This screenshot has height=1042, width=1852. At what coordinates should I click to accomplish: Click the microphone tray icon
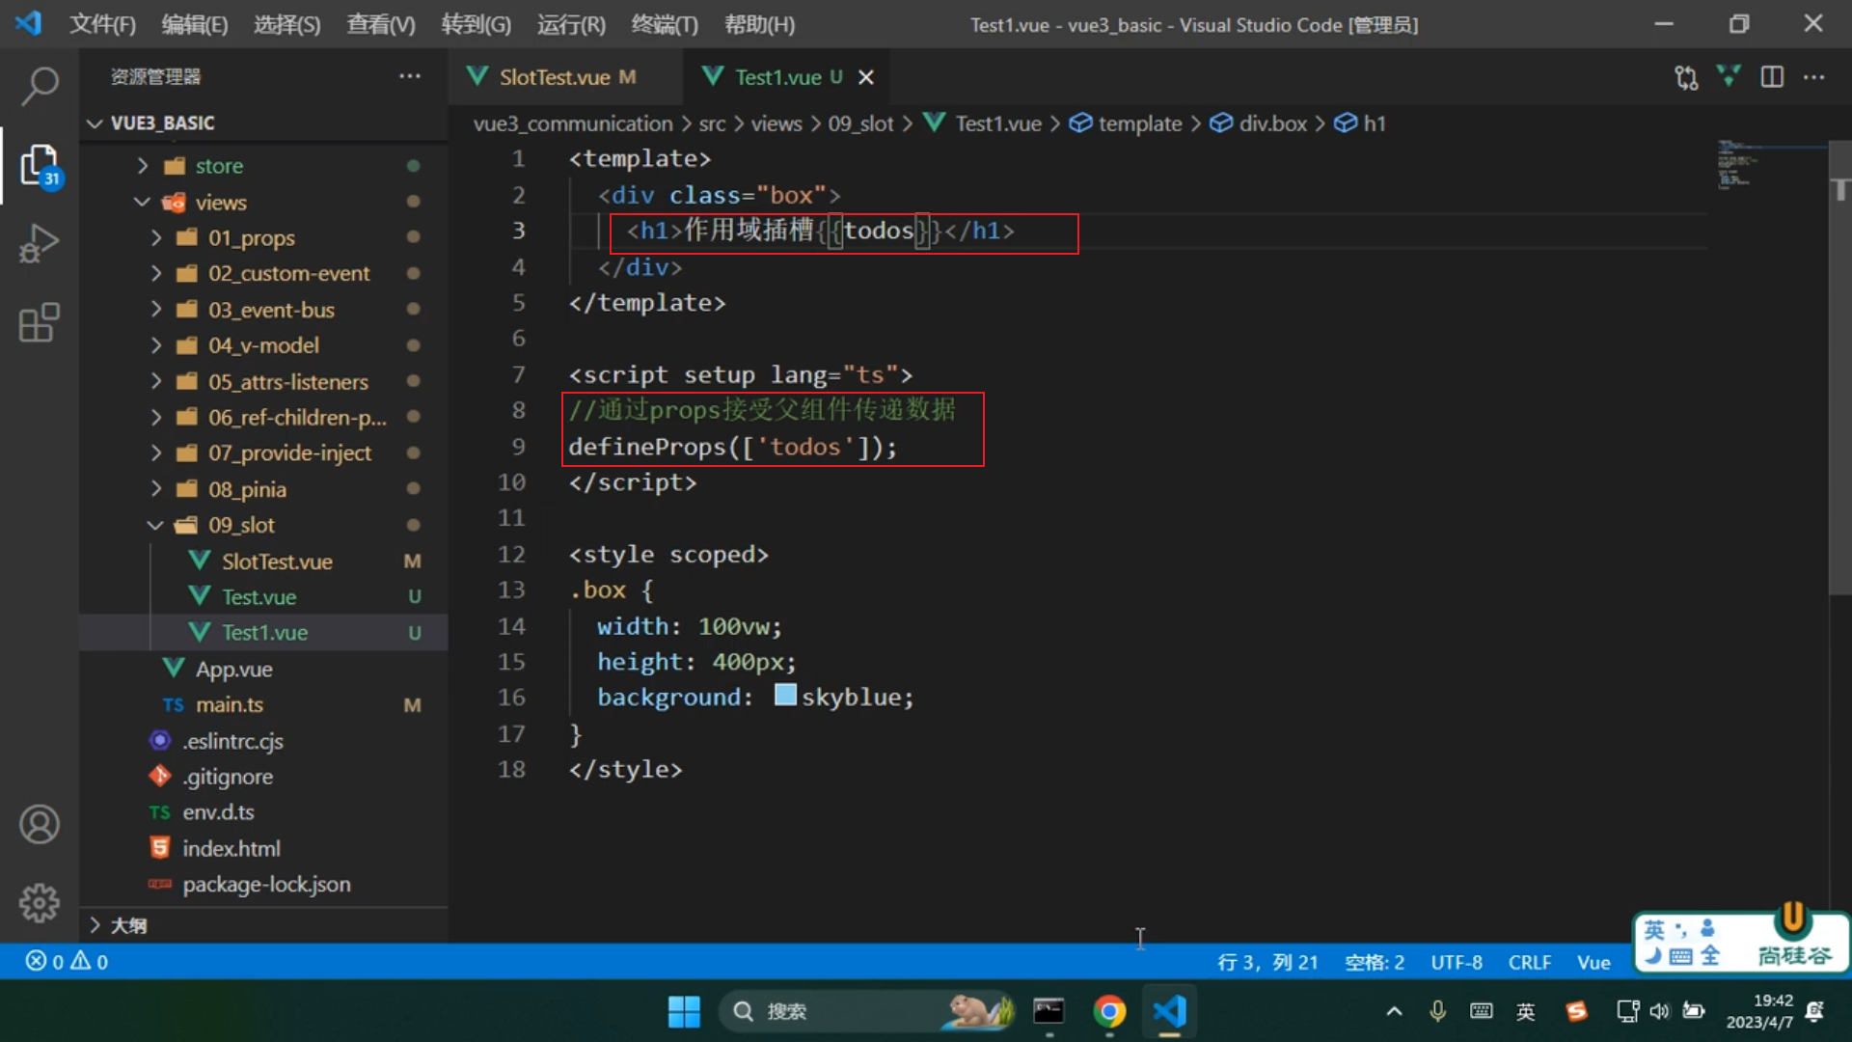pyautogui.click(x=1437, y=1011)
